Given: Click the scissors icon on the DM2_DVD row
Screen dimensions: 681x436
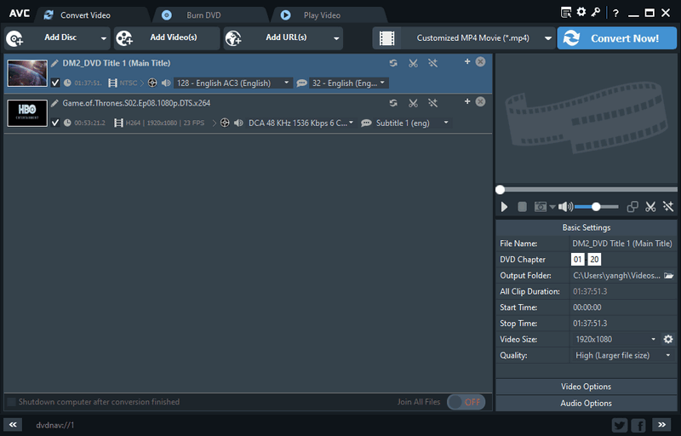Looking at the screenshot, I should (x=413, y=62).
